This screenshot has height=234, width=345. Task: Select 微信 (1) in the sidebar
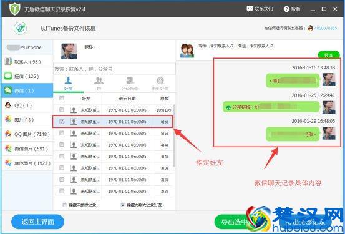(x=27, y=90)
